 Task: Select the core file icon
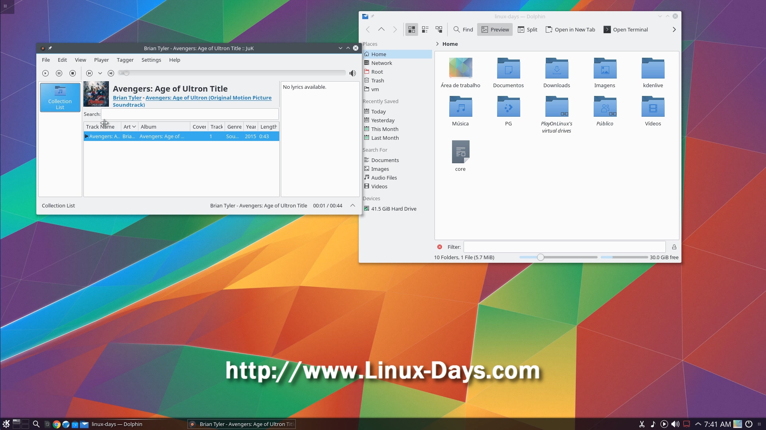pos(460,152)
